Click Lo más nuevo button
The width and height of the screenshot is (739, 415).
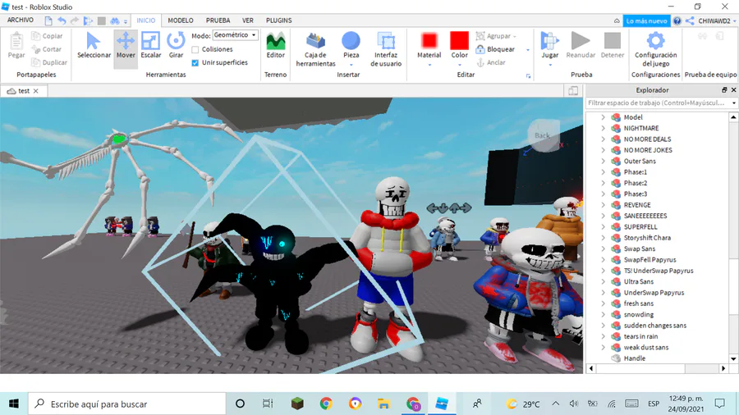coord(647,21)
